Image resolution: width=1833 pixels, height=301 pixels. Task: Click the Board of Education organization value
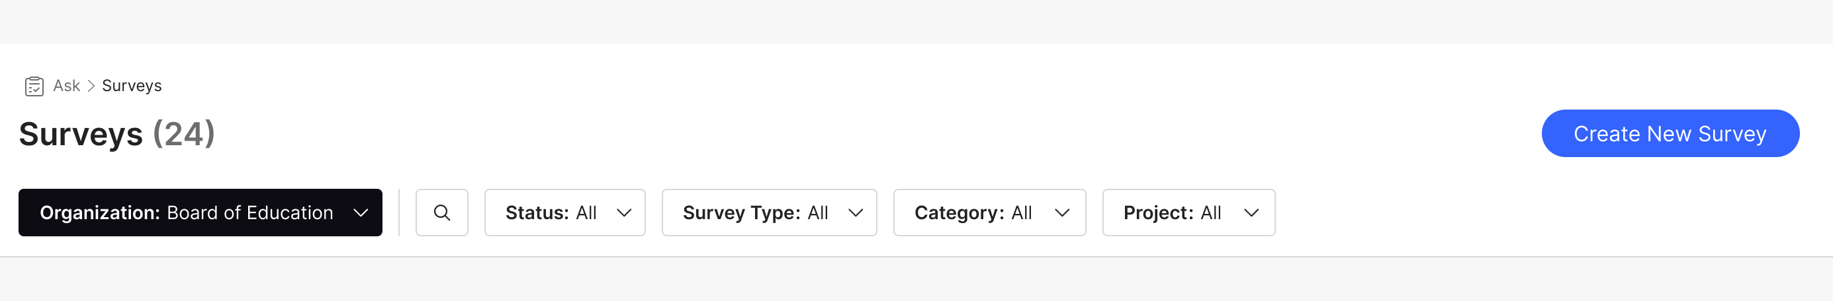click(x=249, y=213)
